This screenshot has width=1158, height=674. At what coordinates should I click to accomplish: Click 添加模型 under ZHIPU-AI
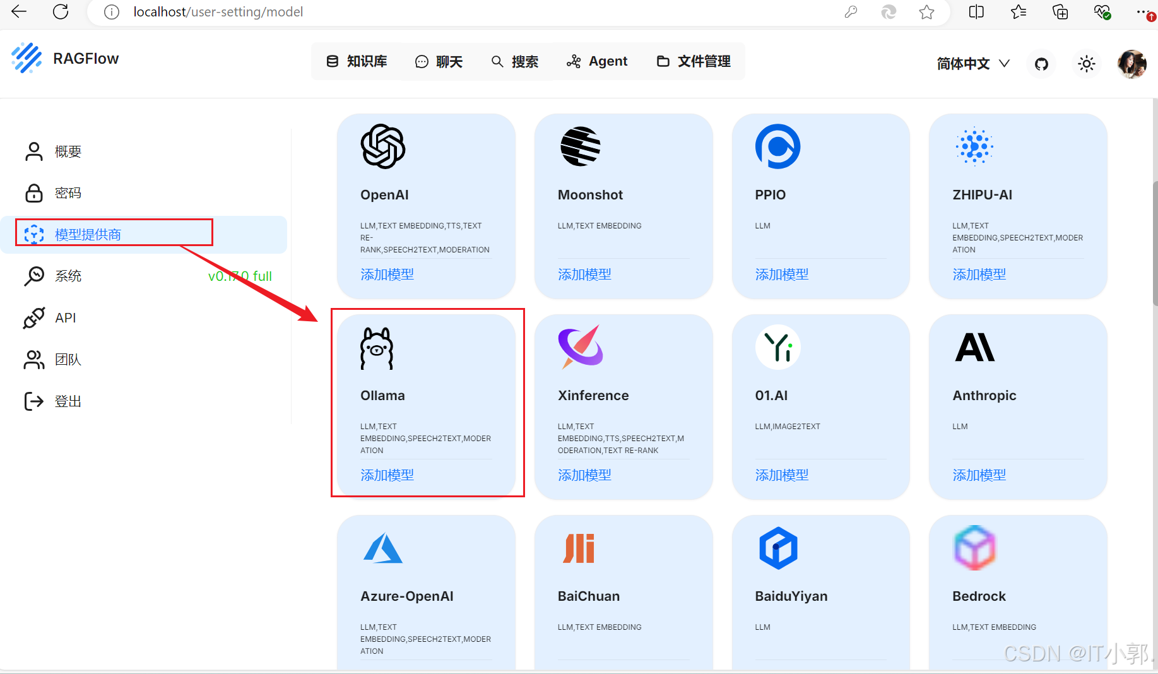(x=979, y=275)
